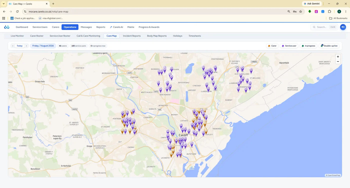Open the Carers menu
Screen dimensions: 350x188
click(x=55, y=27)
